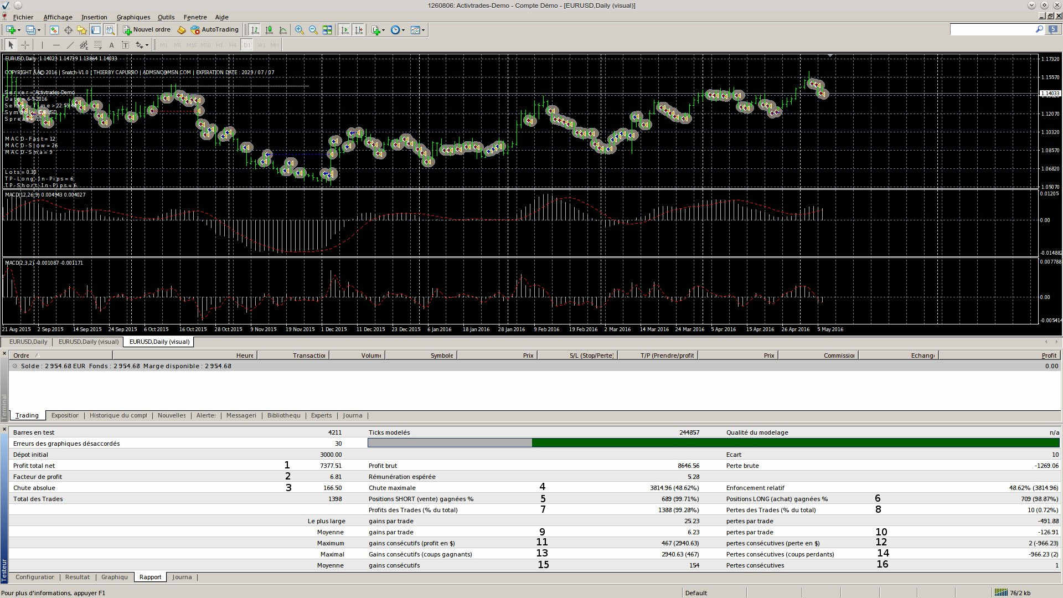Screen dimensions: 1063x598
Task: Click the search input field
Action: (x=991, y=29)
